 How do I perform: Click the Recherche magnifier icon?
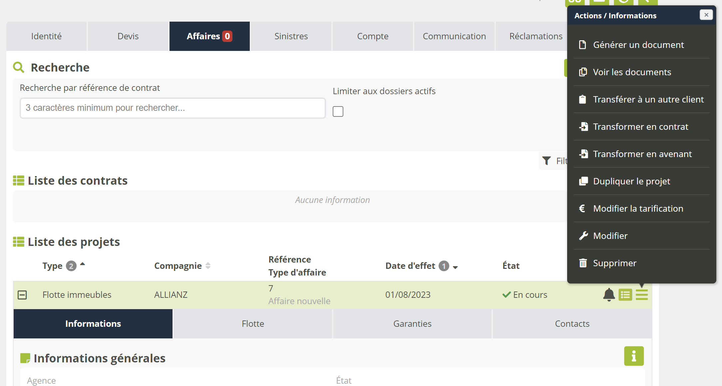[19, 68]
